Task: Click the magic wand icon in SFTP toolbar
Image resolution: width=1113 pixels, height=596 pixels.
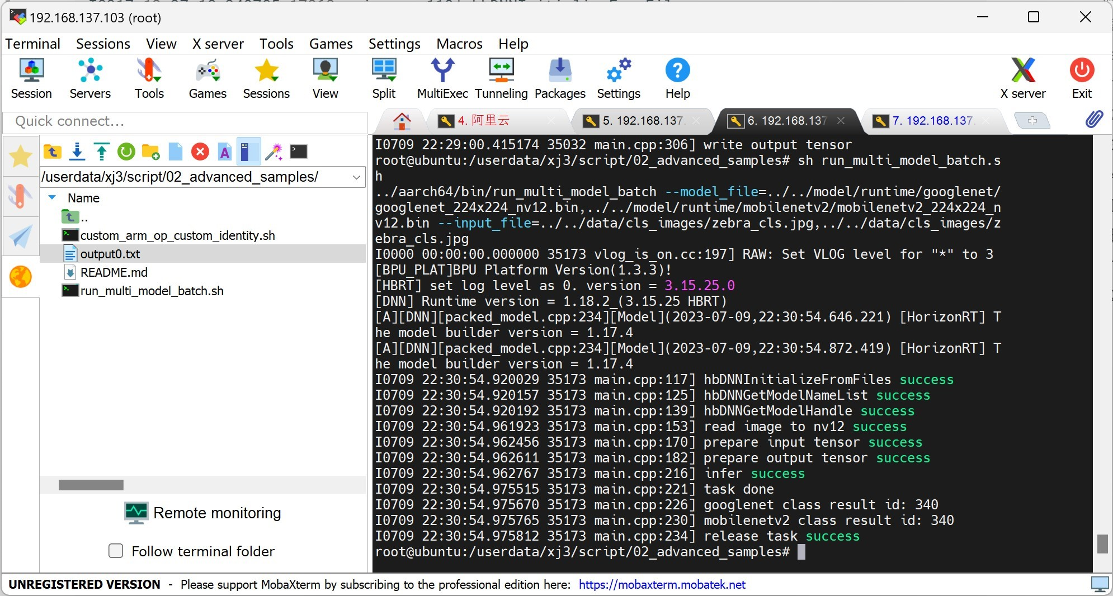Action: [x=273, y=152]
